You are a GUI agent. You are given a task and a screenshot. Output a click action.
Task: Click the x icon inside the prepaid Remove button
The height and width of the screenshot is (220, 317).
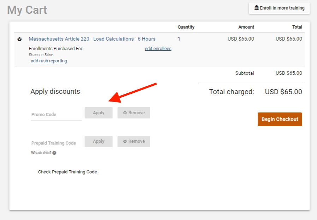point(124,141)
